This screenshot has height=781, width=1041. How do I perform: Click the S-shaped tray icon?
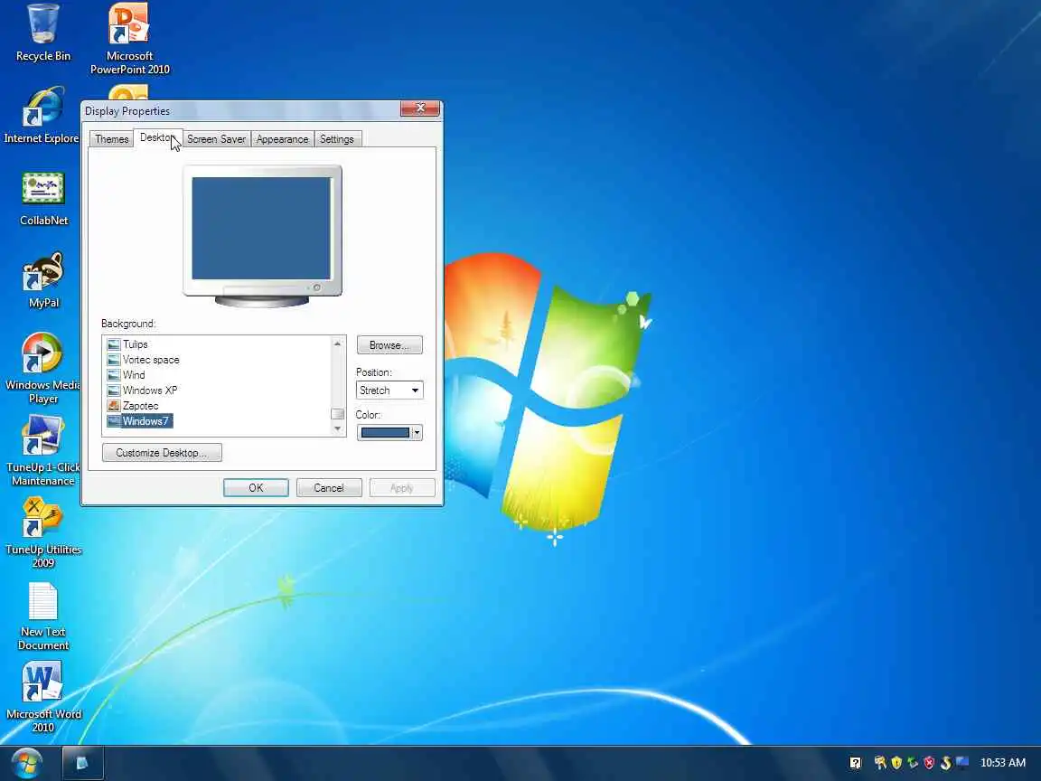tap(945, 763)
